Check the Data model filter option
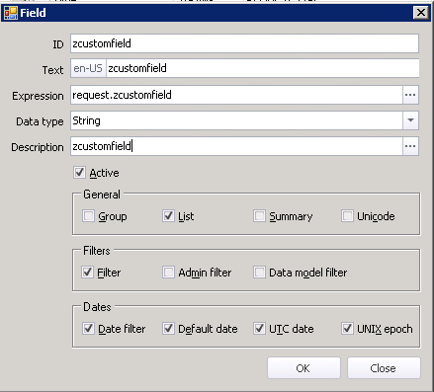 pos(259,273)
